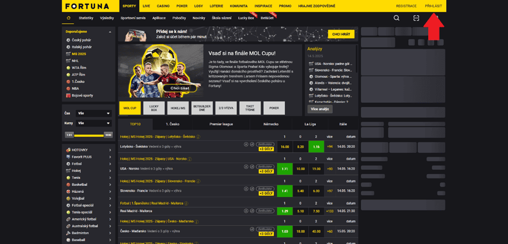Click the hockey icon next to NHL
The height and width of the screenshot is (244, 508).
point(68,61)
